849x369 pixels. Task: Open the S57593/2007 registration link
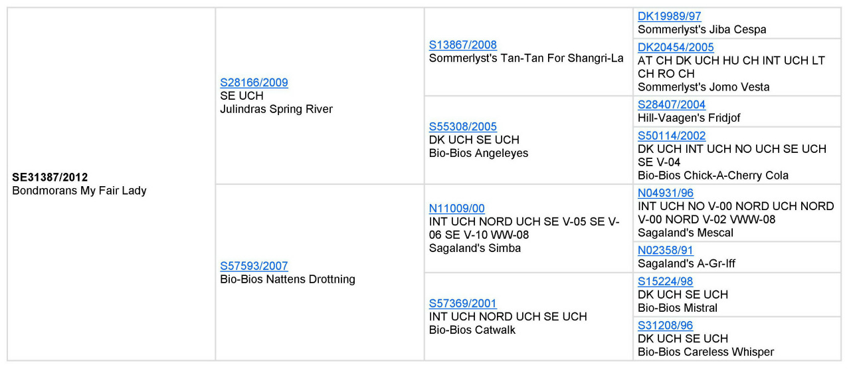tap(254, 266)
